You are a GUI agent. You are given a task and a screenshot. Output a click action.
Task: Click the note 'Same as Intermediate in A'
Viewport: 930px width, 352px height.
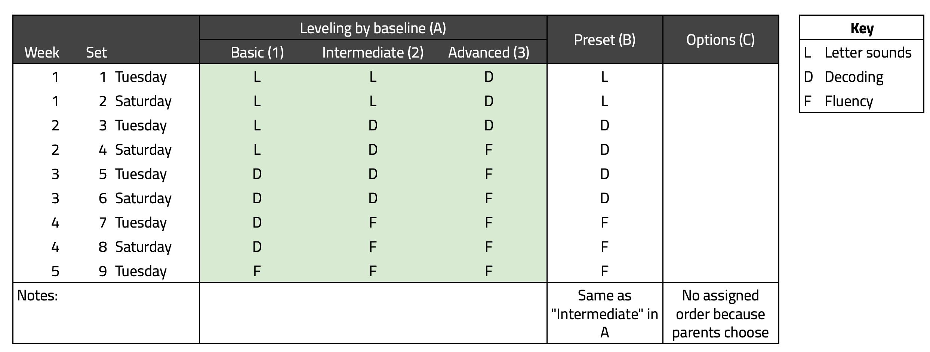pos(605,314)
